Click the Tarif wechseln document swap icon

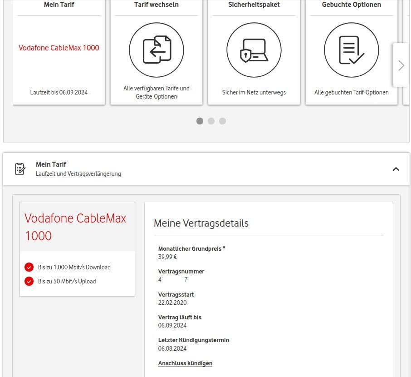click(x=157, y=50)
